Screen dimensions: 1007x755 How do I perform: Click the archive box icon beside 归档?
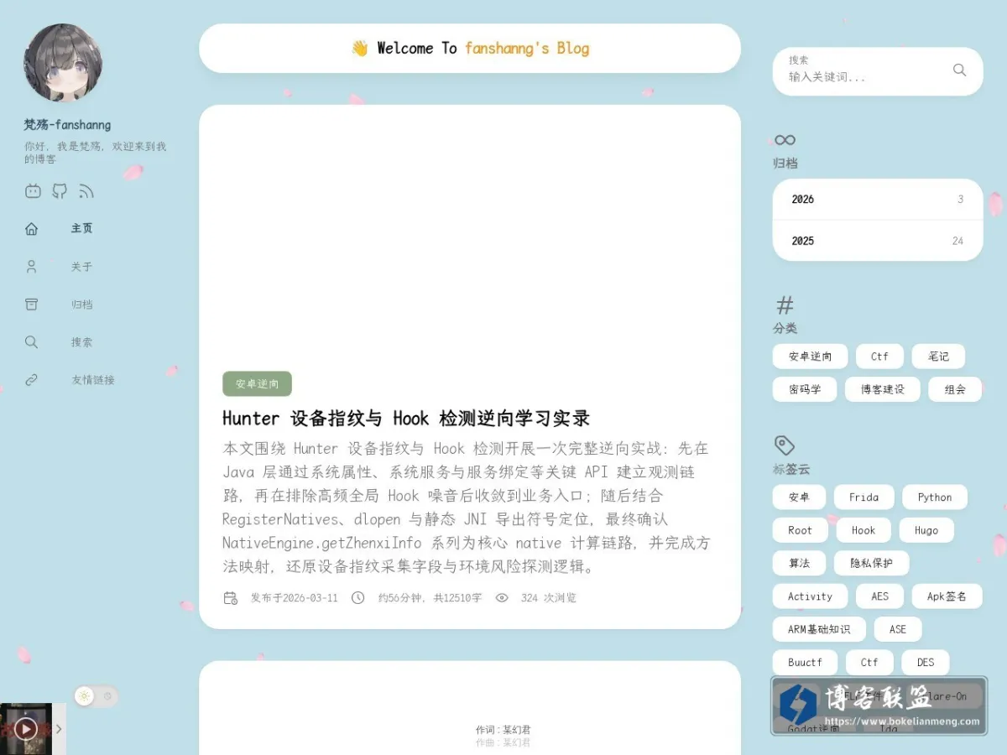point(31,305)
